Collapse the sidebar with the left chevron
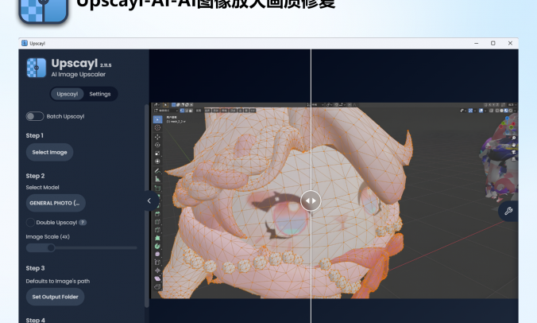 pyautogui.click(x=149, y=201)
